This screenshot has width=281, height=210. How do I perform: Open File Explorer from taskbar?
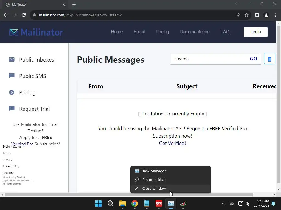123,203
